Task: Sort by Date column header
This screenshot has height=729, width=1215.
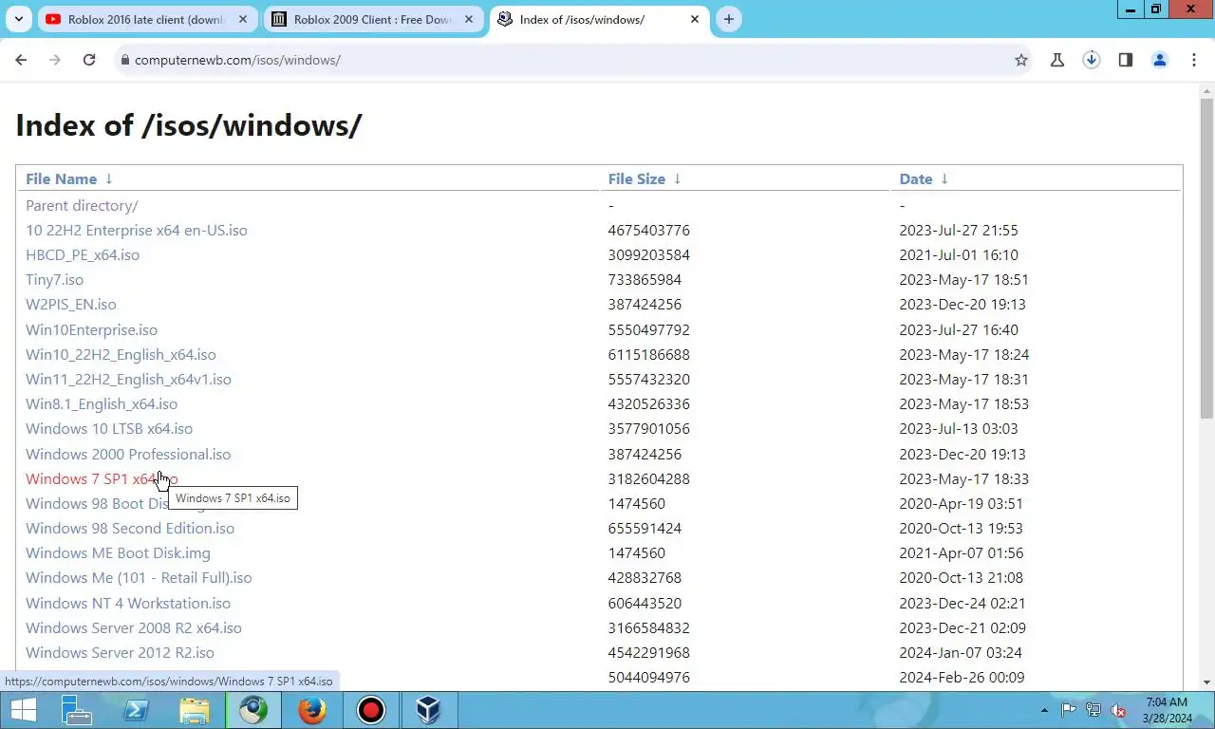Action: pyautogui.click(x=916, y=178)
